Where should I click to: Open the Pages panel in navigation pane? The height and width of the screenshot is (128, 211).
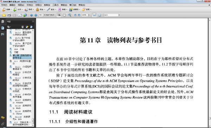(x=3, y=22)
